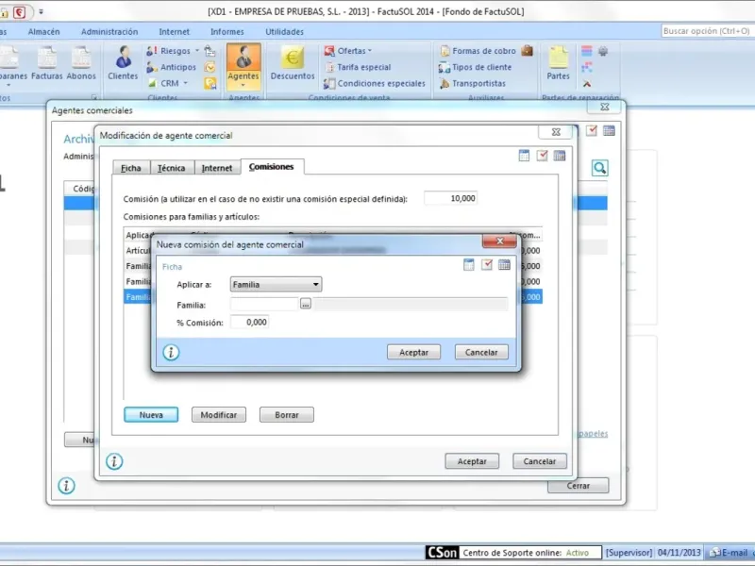Open the Utilidades menu tab

pyautogui.click(x=284, y=32)
